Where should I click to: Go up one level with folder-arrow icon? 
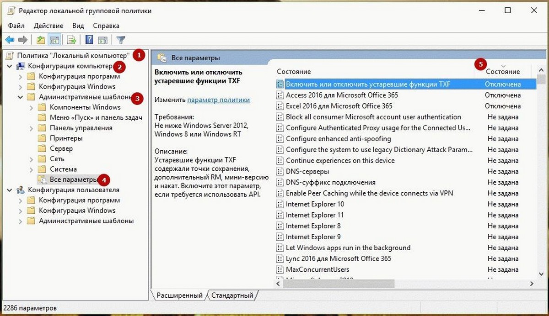pos(41,40)
